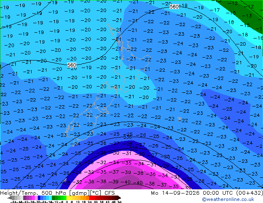Screen dimensions: 263x203
Task: Click the right dark arrow of the color scale
Action: click(x=119, y=198)
